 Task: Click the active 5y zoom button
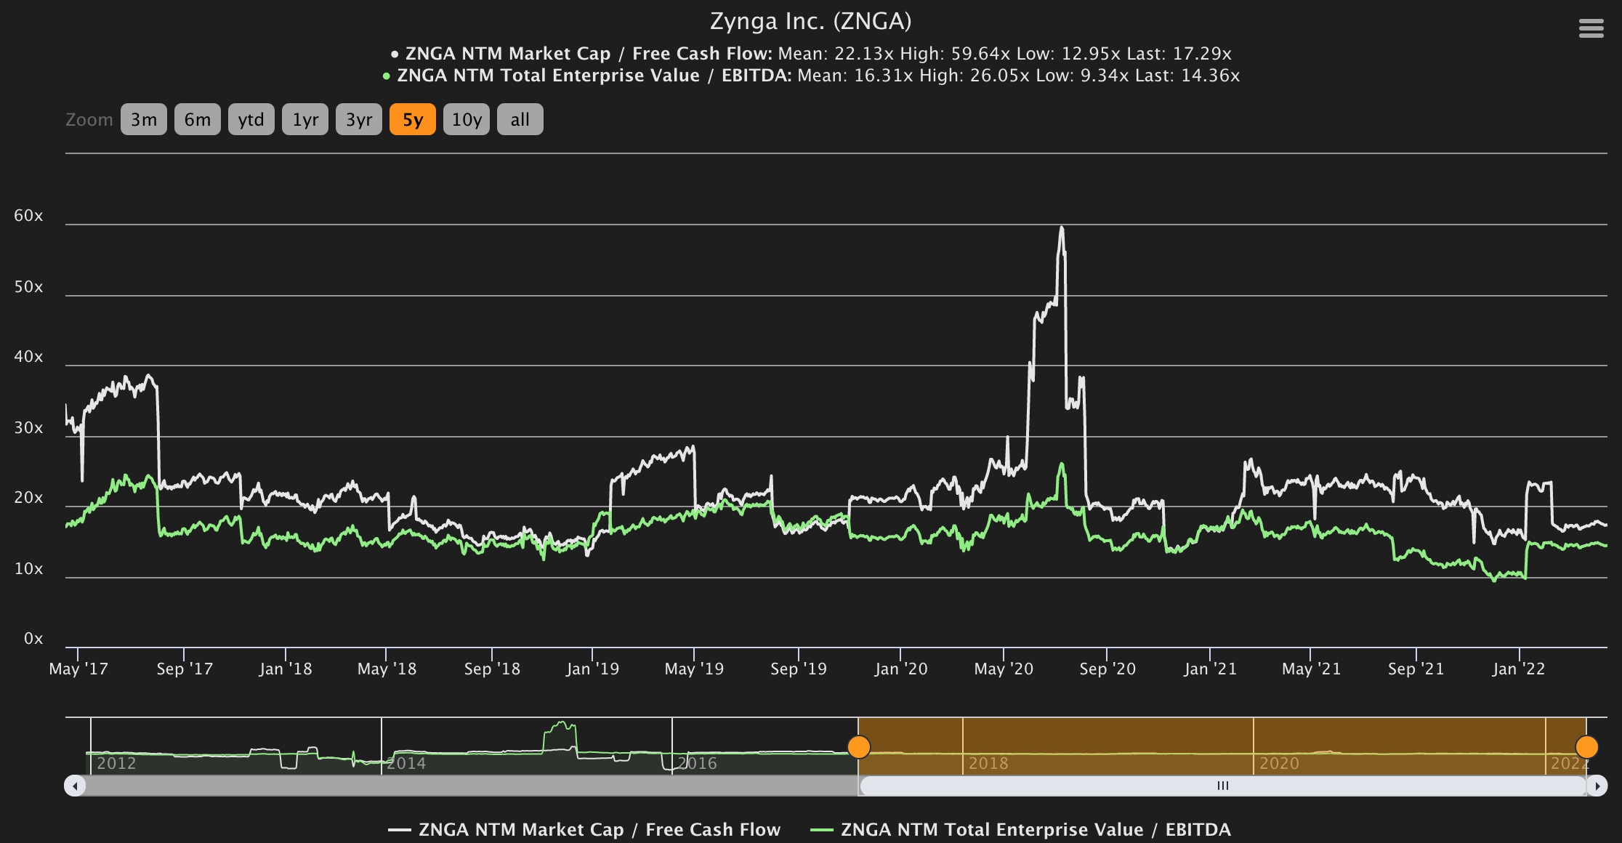pyautogui.click(x=413, y=119)
